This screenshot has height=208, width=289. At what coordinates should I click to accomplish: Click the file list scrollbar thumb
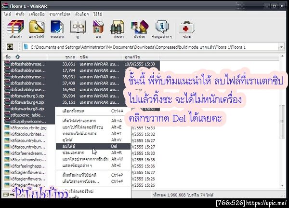pyautogui.click(x=282, y=121)
